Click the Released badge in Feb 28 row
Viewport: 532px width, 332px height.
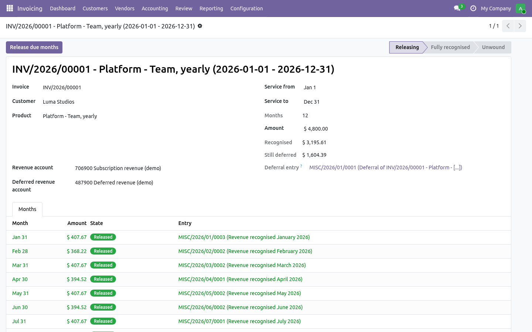(103, 251)
